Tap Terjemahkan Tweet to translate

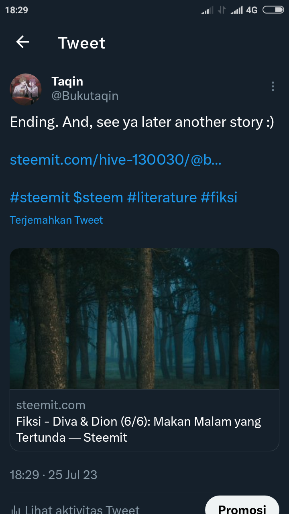(x=56, y=220)
